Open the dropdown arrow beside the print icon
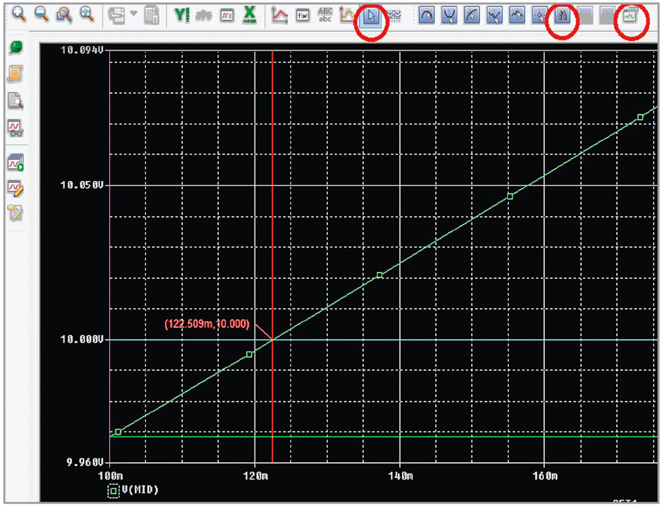 pos(134,14)
